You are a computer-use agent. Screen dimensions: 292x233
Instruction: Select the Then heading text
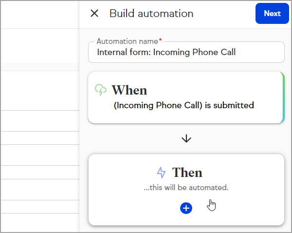187,173
